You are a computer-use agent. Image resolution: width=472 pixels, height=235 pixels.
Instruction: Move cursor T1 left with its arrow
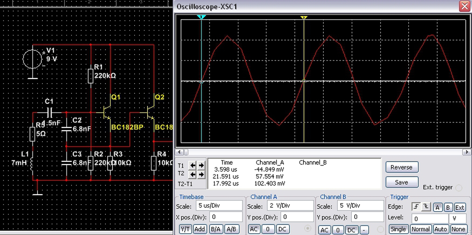pyautogui.click(x=192, y=165)
